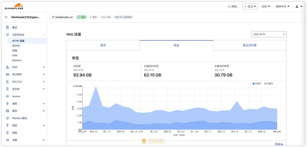Open the 过去 30 天 time range dropdown

[x=269, y=34]
